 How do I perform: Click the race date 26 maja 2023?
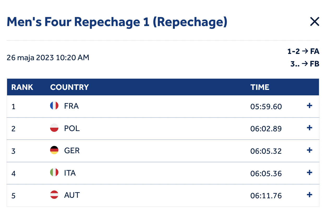(x=31, y=58)
